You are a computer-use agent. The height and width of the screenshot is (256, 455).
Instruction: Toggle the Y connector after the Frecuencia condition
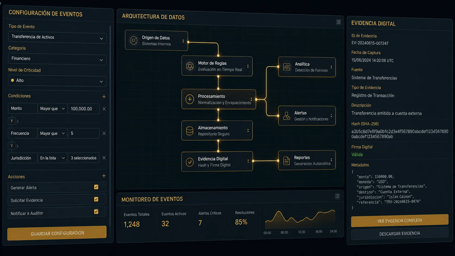(x=12, y=146)
